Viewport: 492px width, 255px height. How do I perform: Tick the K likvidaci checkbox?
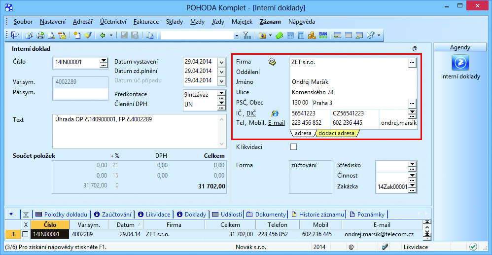(293, 146)
